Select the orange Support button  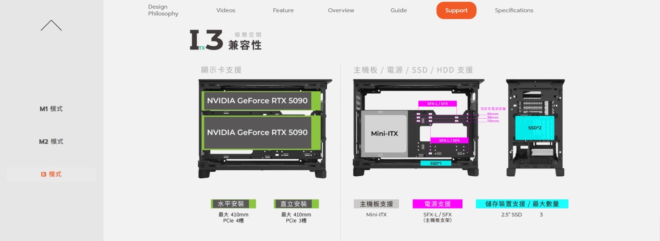pos(456,10)
